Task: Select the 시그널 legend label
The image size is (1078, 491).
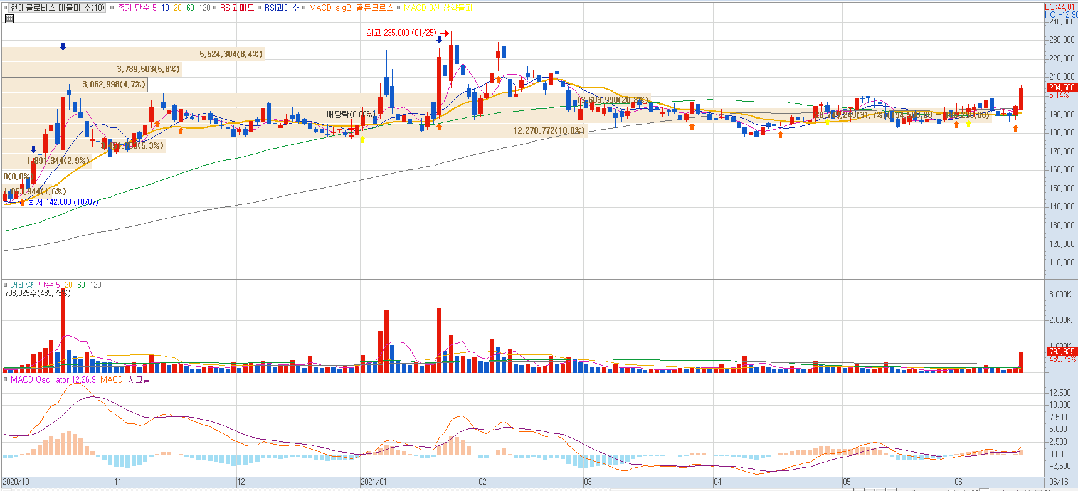Action: point(139,379)
